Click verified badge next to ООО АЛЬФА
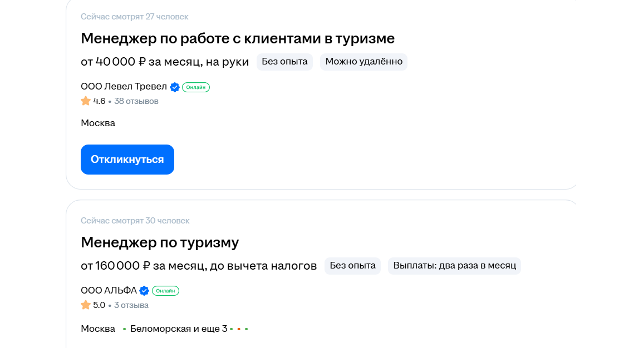The height and width of the screenshot is (348, 619). [x=144, y=291]
